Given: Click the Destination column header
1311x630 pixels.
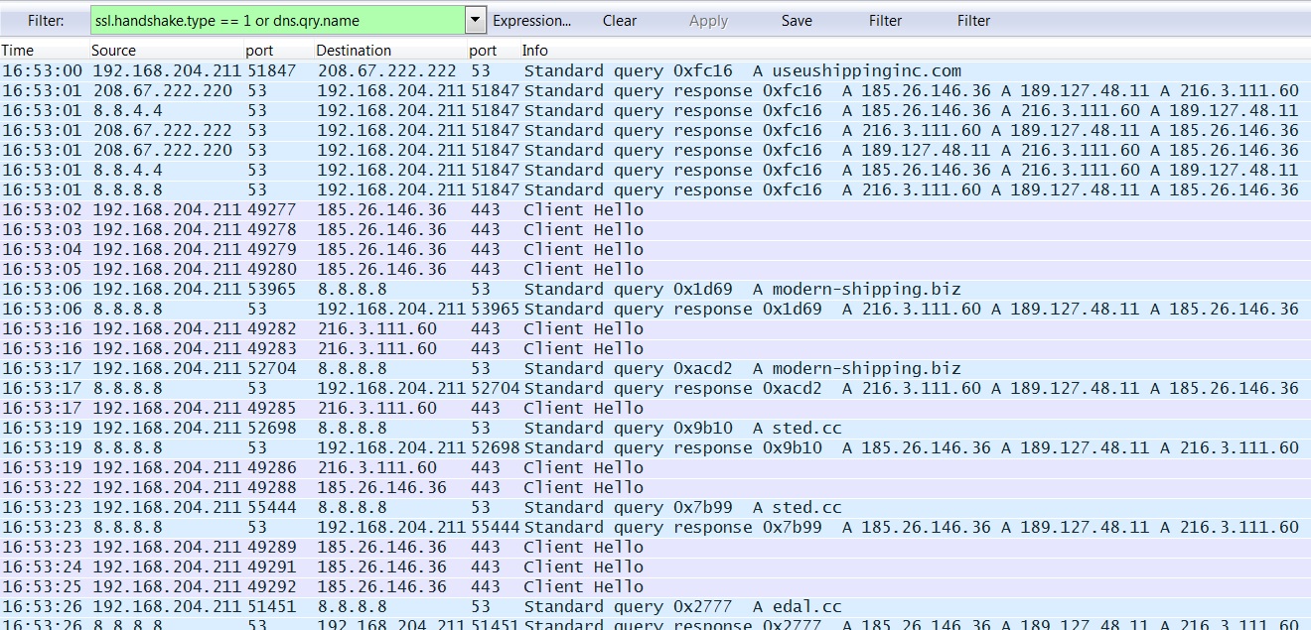Looking at the screenshot, I should tap(354, 51).
